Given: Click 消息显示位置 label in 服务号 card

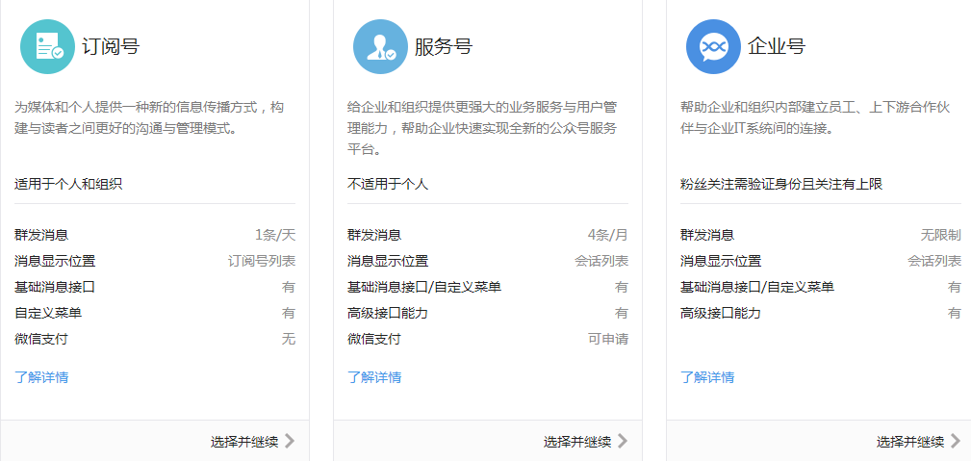Looking at the screenshot, I should [x=388, y=261].
